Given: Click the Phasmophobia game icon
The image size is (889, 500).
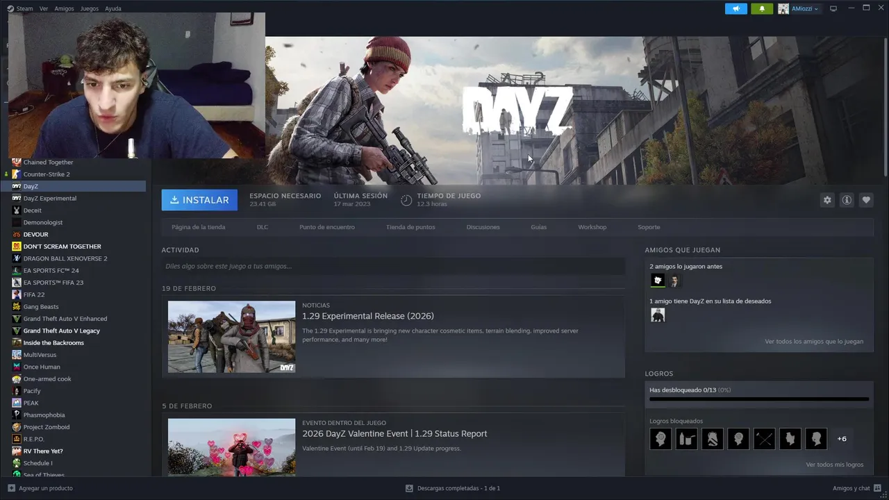Looking at the screenshot, I should tap(17, 415).
